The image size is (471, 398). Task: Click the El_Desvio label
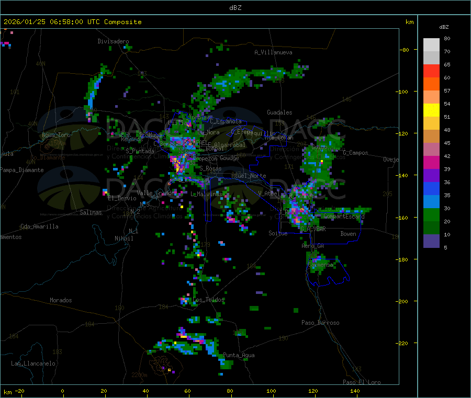pyautogui.click(x=122, y=198)
